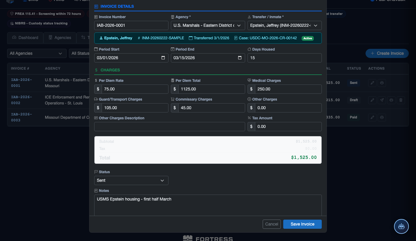Switch to the Agencies tab
This screenshot has width=416, height=241.
point(60,38)
